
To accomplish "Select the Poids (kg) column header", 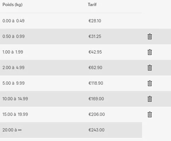I will (x=12, y=5).
